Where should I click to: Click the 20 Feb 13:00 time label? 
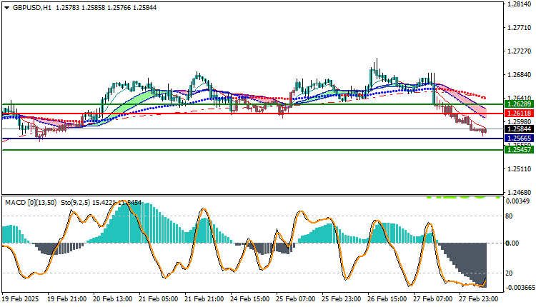[113, 299]
